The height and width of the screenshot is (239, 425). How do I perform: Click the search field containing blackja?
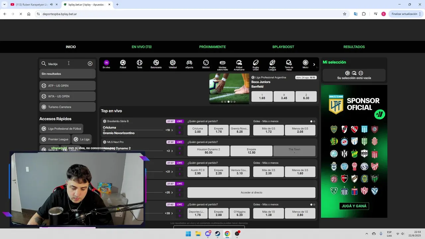click(x=67, y=63)
